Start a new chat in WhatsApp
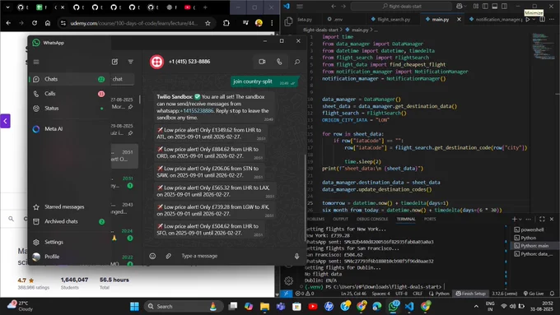The height and width of the screenshot is (315, 560). [x=114, y=62]
